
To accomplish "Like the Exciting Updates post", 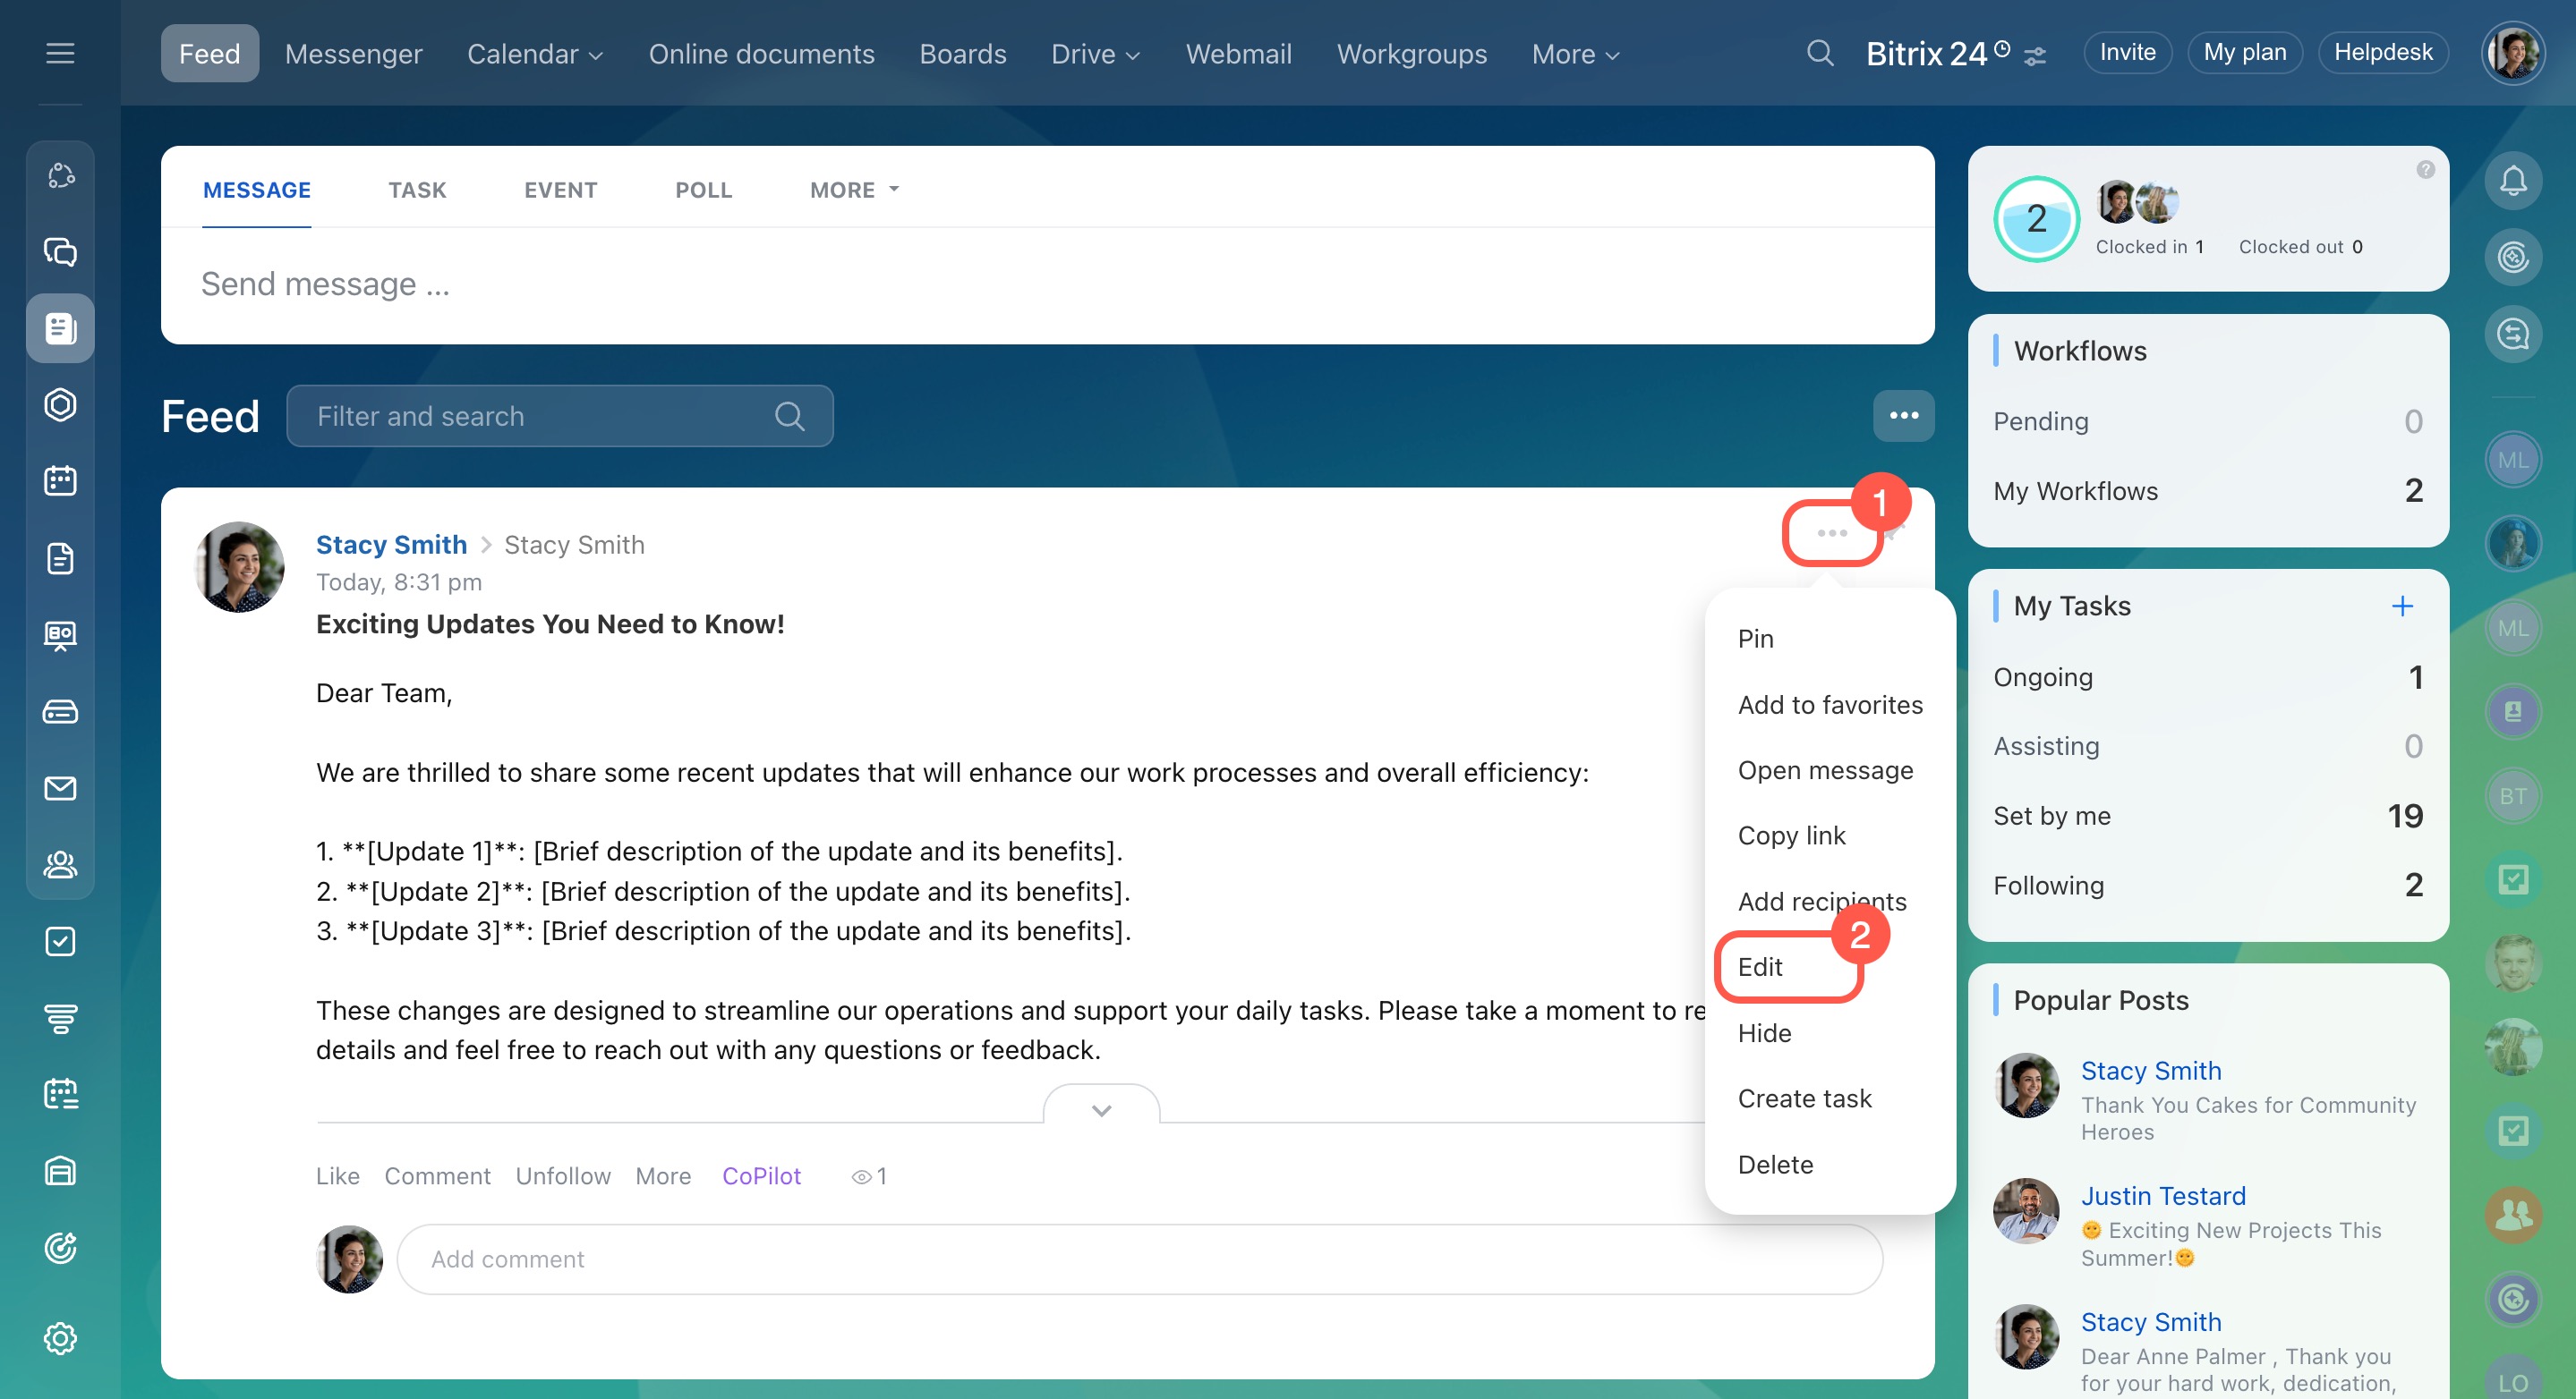I will (337, 1176).
